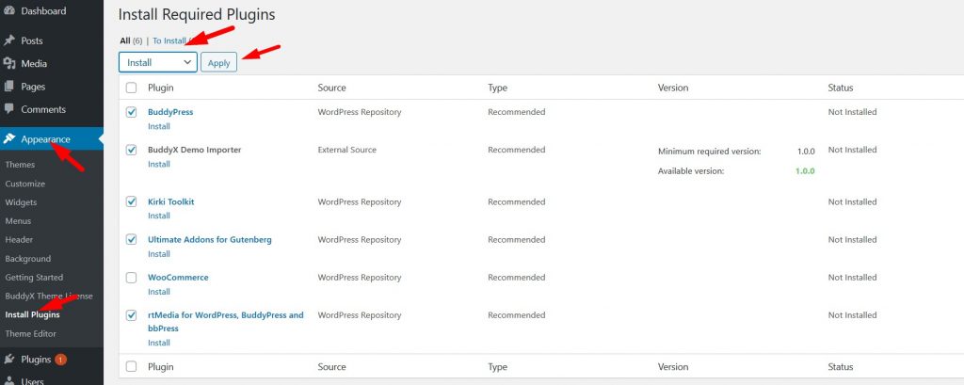
Task: Open the WooCommerce plugin link
Action: click(178, 278)
